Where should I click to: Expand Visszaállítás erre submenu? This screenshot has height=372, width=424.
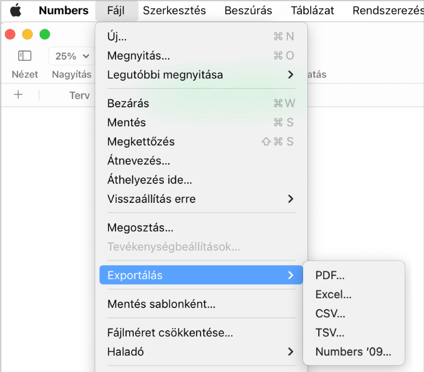(x=201, y=198)
